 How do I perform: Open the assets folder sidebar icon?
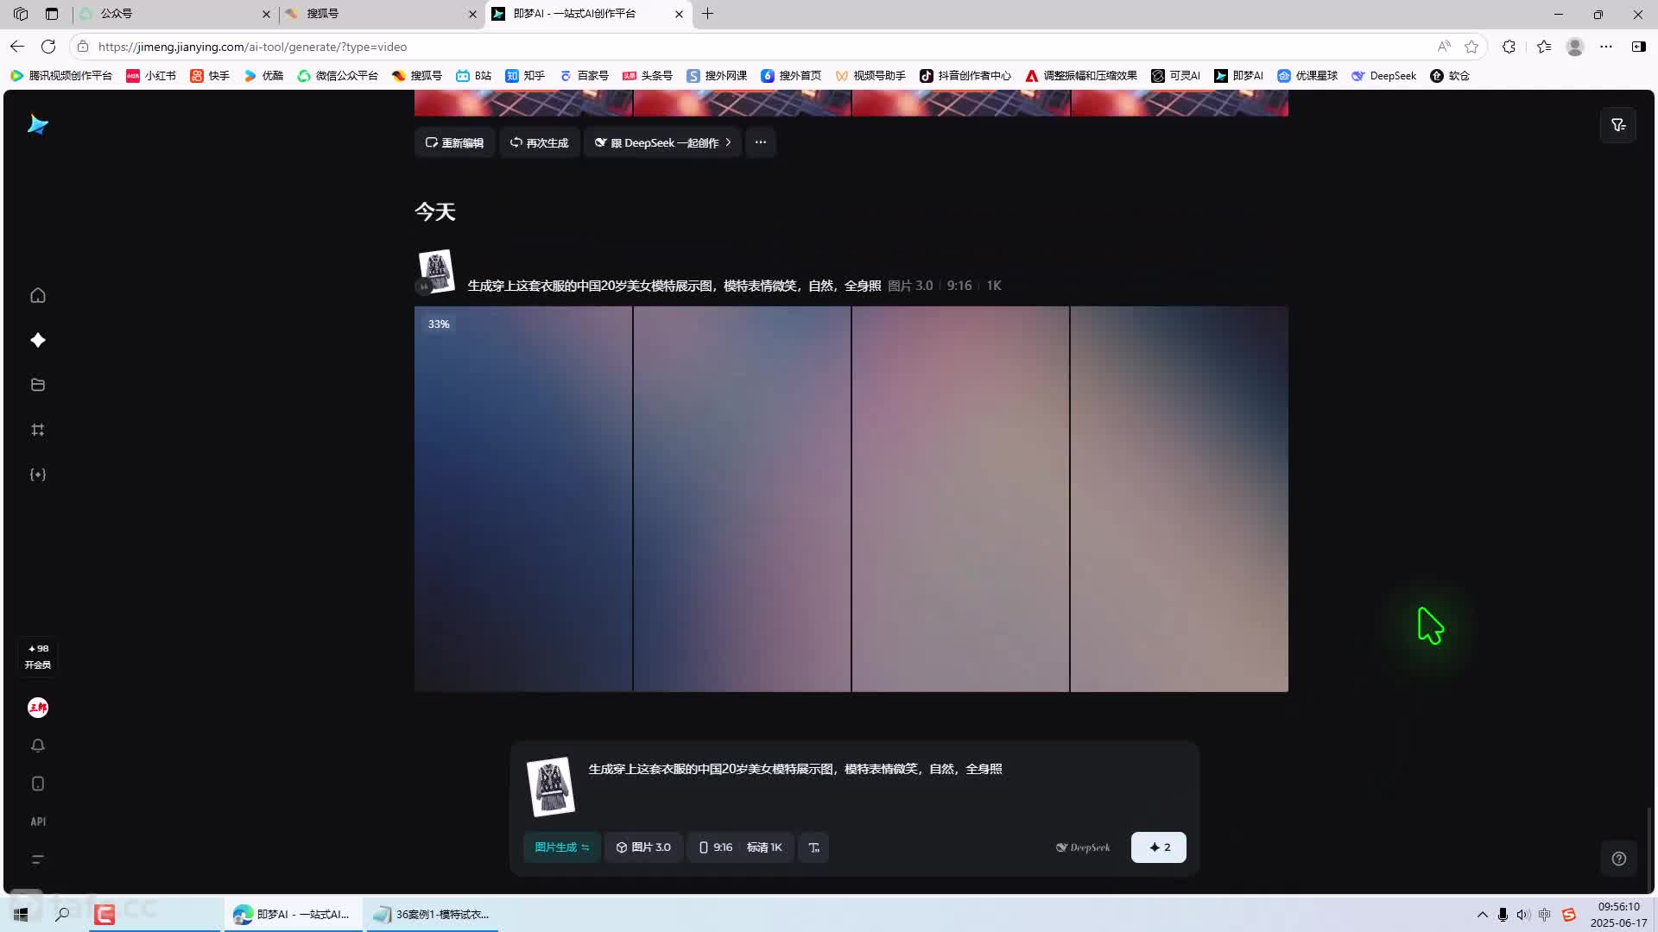(37, 385)
